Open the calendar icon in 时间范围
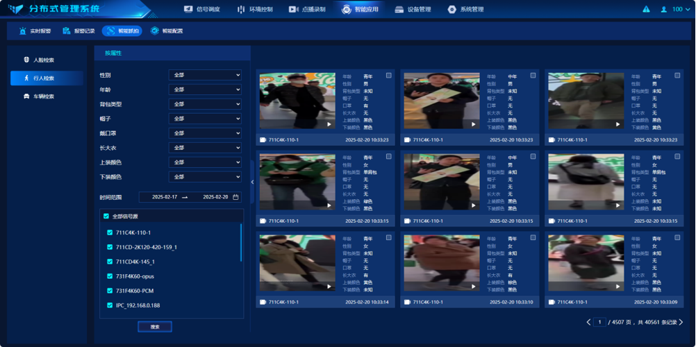This screenshot has width=696, height=347. click(235, 197)
